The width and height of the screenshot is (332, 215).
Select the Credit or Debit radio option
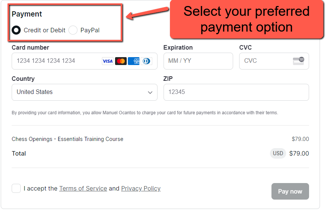(x=16, y=30)
